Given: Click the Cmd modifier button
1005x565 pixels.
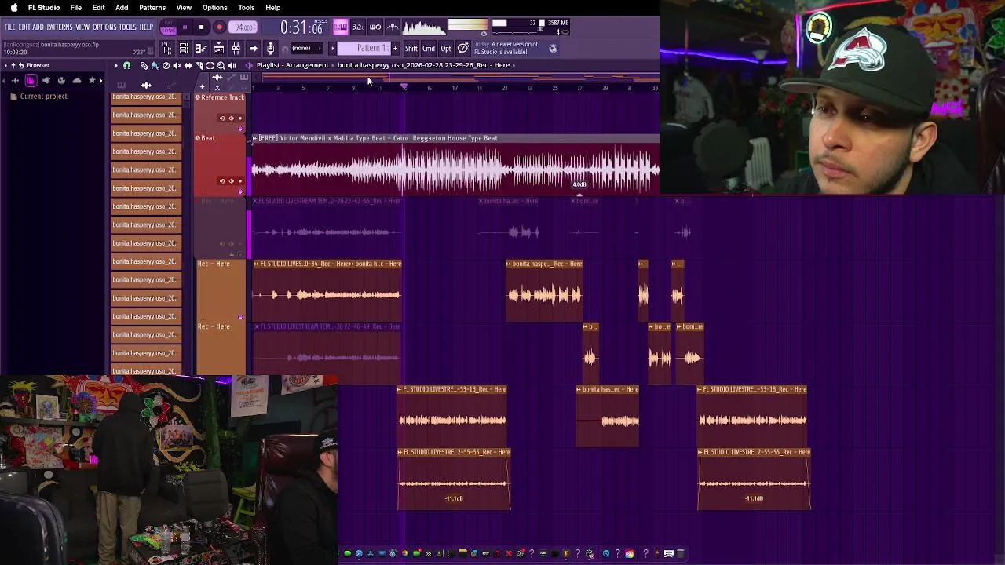Looking at the screenshot, I should pos(429,49).
